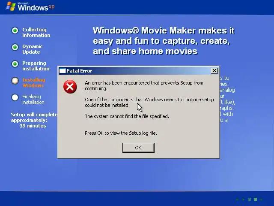
Task: Click the progress dots indicator at bottom right
Action: 249,199
